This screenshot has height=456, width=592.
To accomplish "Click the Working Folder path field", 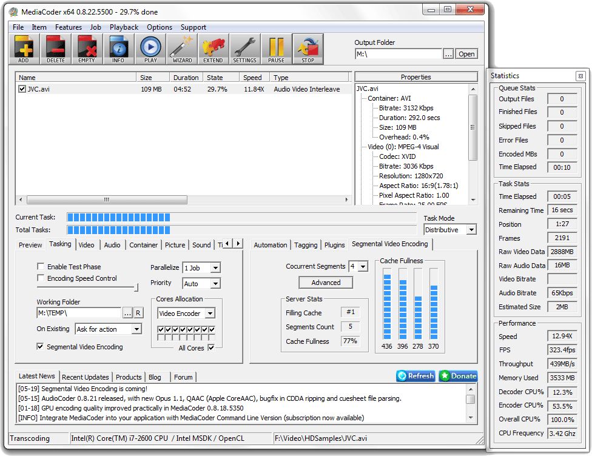I will (78, 313).
